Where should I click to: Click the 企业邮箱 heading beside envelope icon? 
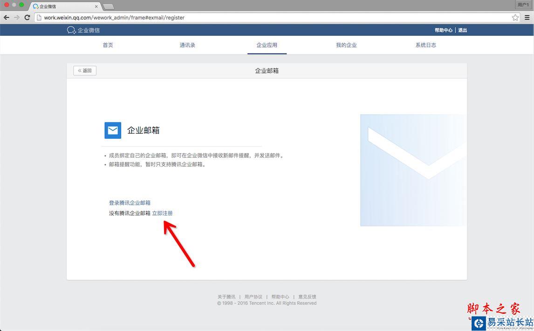[144, 130]
